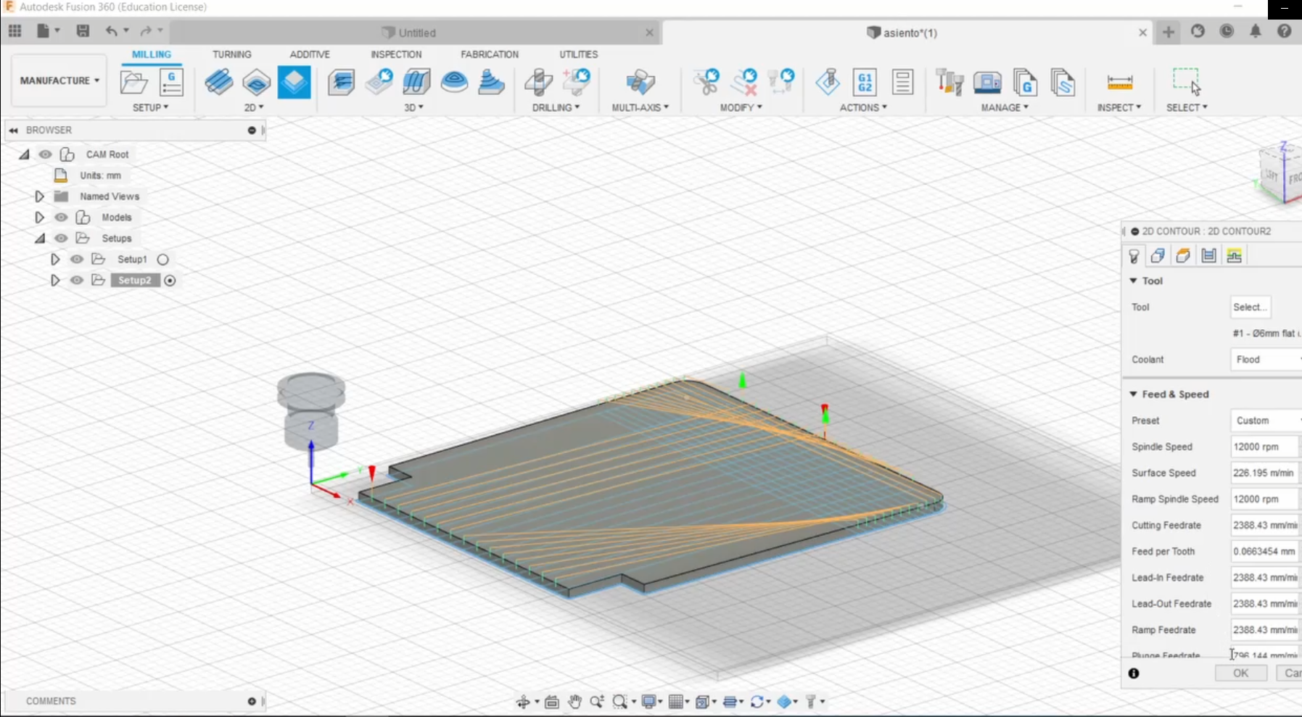
Task: Click the Measure ruler icon
Action: tap(1120, 83)
